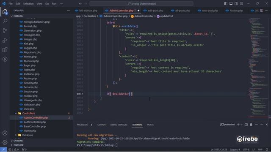
Task: Click Spaces: 4 indentation setting
Action: coord(235,149)
